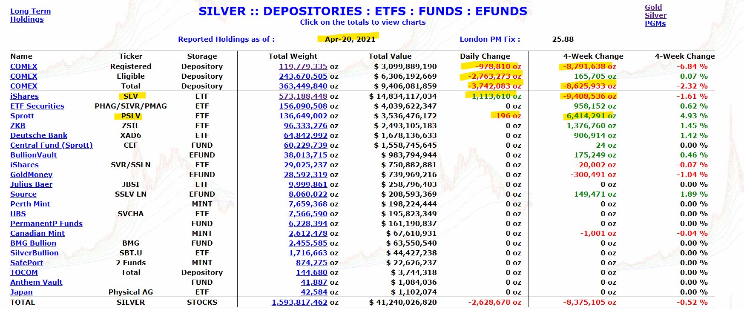Image resolution: width=744 pixels, height=309 pixels.
Task: Open the Anthem Vault link
Action: [36, 282]
